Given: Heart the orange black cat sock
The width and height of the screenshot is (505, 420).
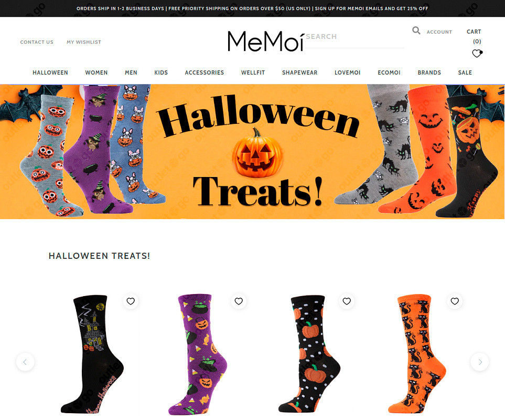Looking at the screenshot, I should [455, 301].
